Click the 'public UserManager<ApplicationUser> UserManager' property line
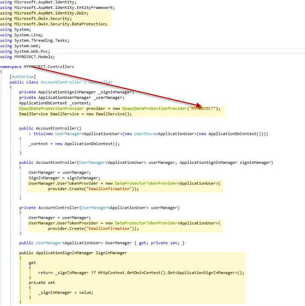This screenshot has width=305, height=306. pyautogui.click(x=102, y=243)
